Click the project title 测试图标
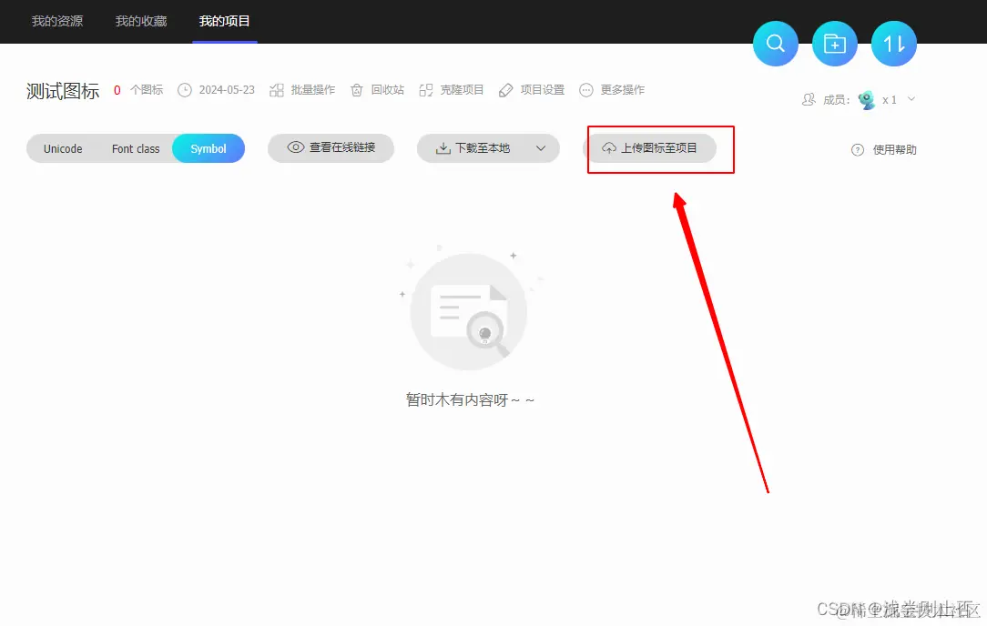This screenshot has height=626, width=987. pyautogui.click(x=61, y=90)
